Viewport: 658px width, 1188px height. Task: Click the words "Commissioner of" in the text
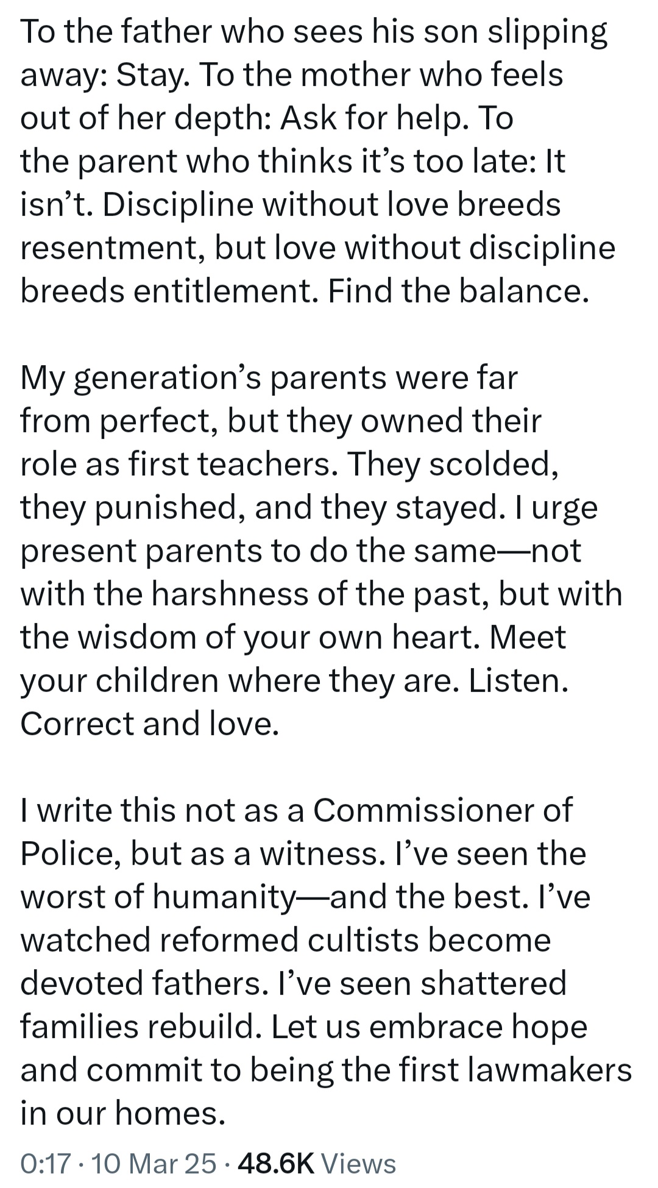point(443,810)
